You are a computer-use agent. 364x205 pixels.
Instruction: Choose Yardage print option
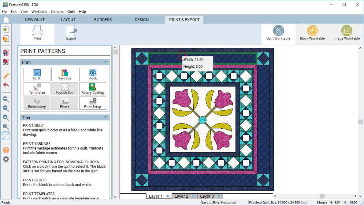[65, 74]
